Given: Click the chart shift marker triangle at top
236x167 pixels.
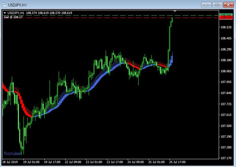Looking at the screenshot, I should click(175, 11).
